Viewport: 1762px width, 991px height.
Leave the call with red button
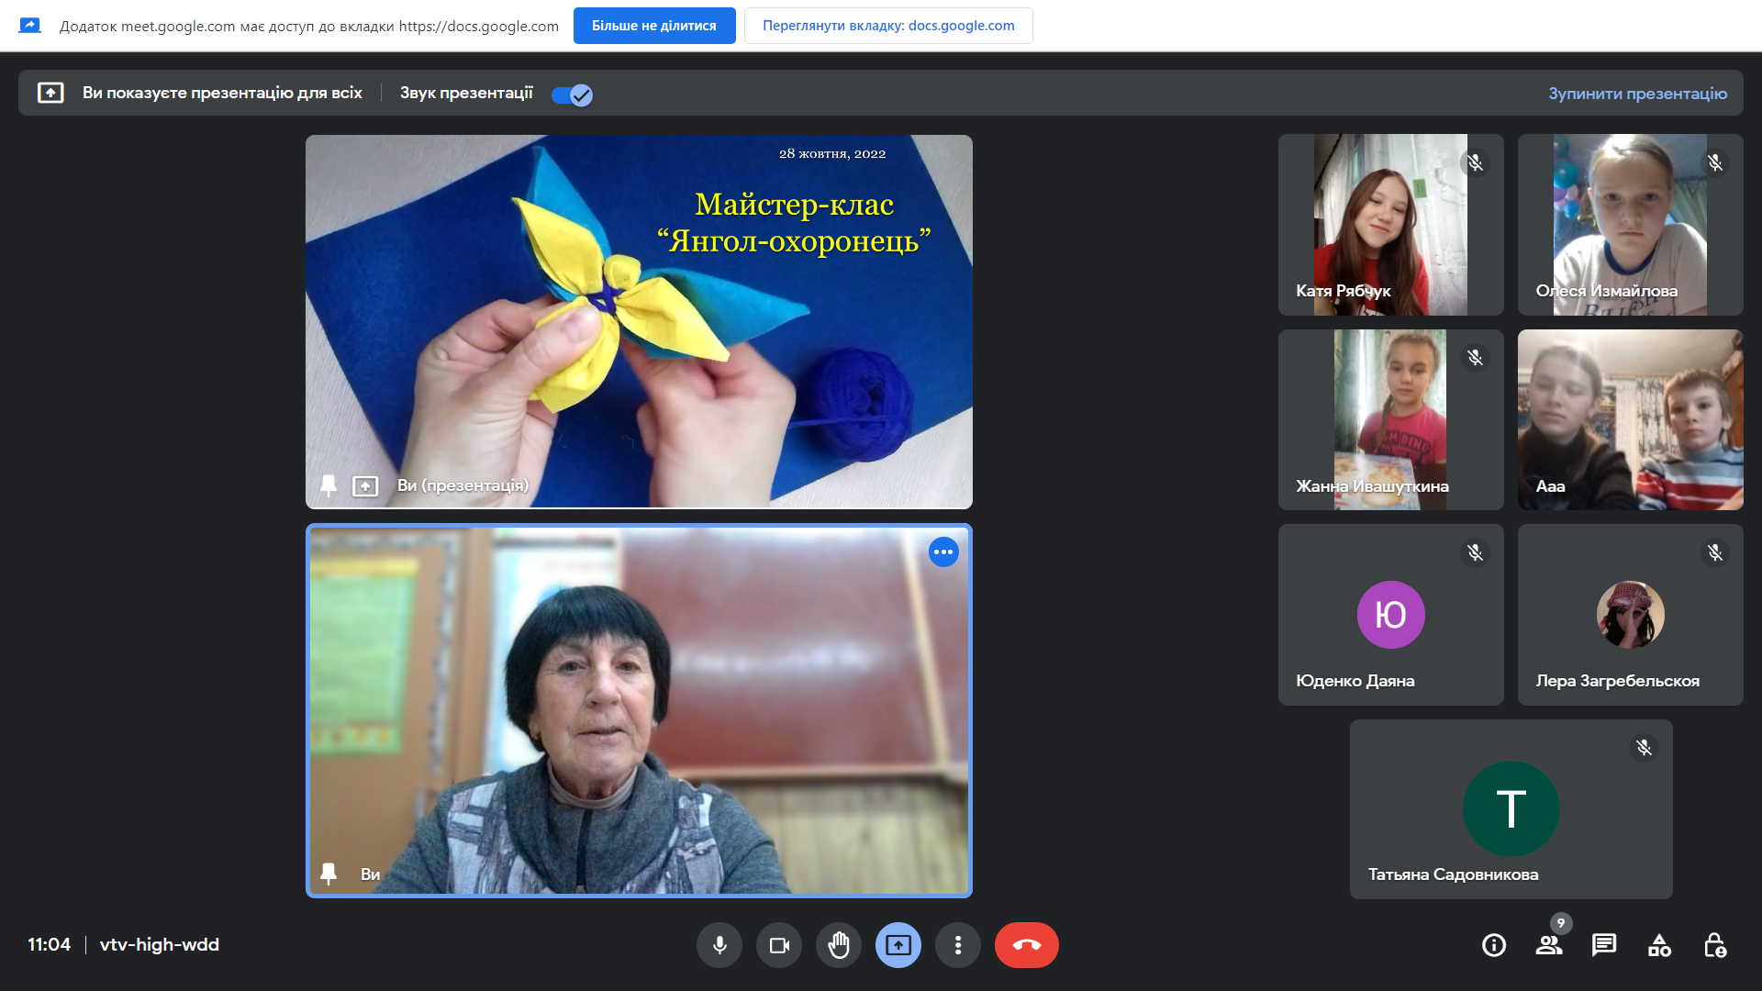pyautogui.click(x=1026, y=945)
